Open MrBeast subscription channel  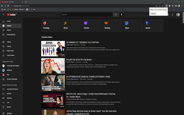11,70
